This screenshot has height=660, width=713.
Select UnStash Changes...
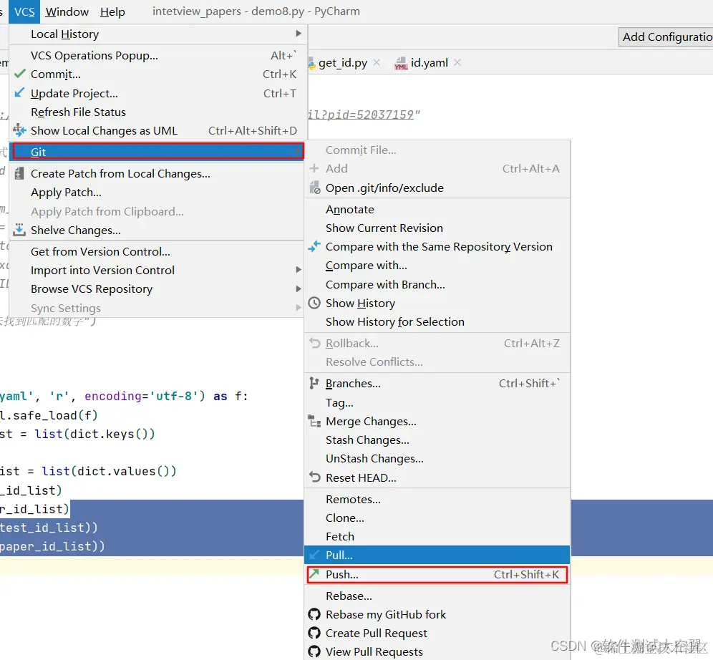coord(437,458)
